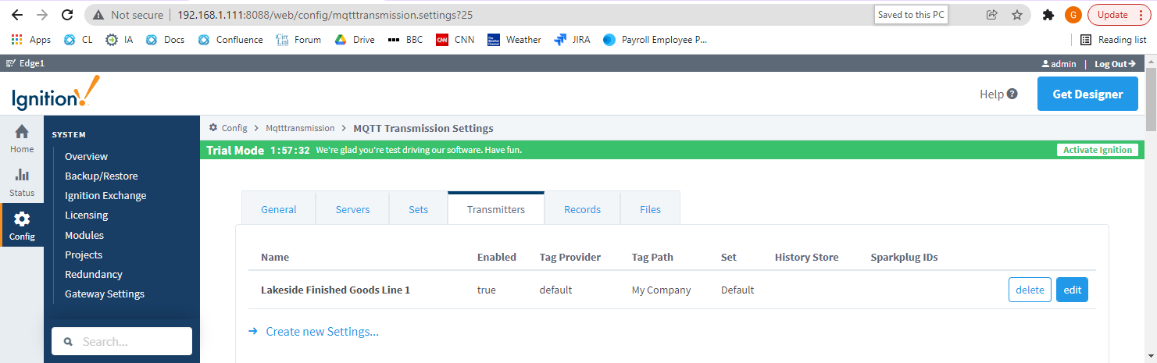Click Activate Ignition button

tap(1098, 150)
